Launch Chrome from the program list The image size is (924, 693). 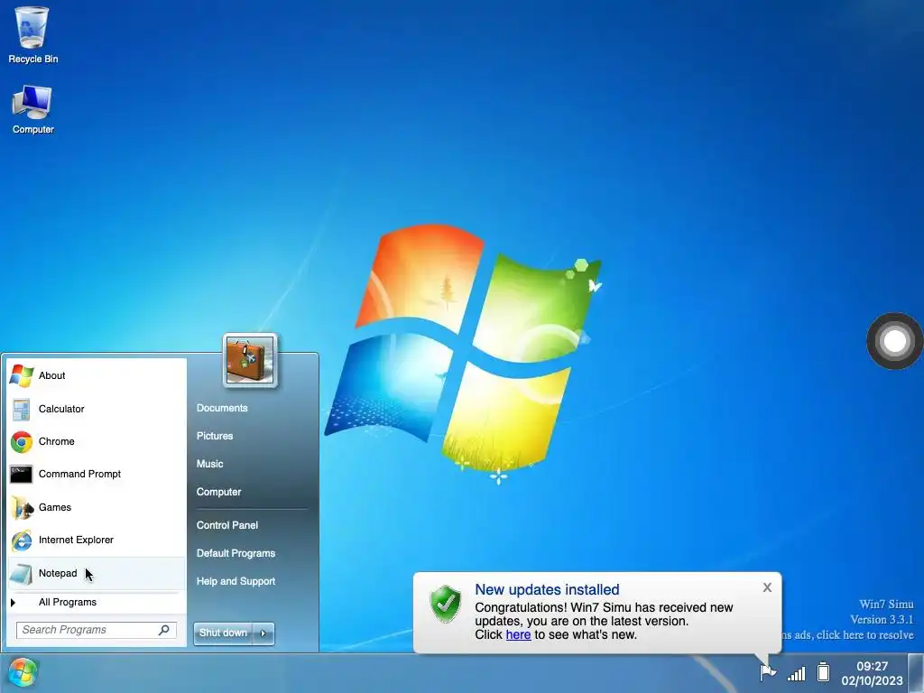97,441
